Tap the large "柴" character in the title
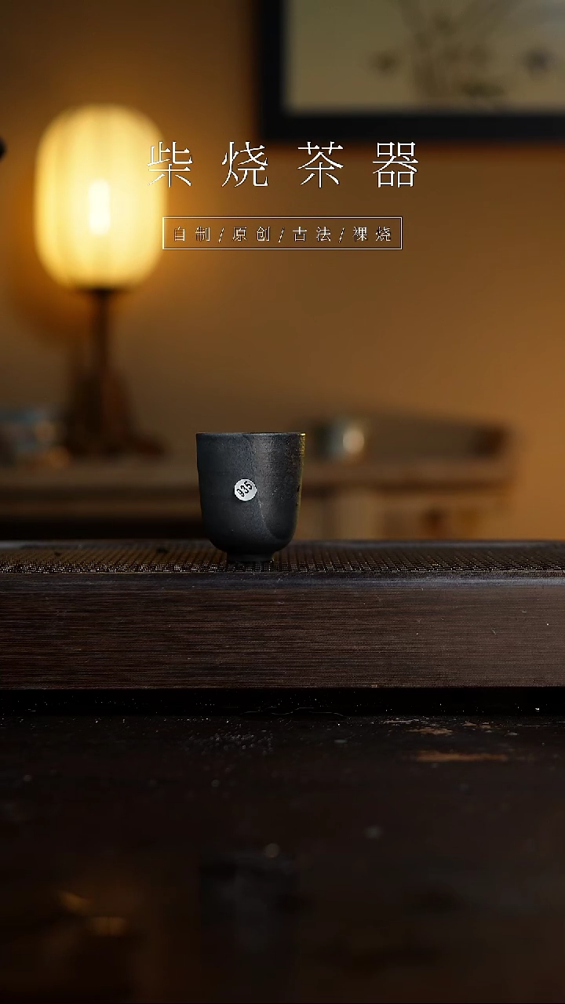 point(171,165)
